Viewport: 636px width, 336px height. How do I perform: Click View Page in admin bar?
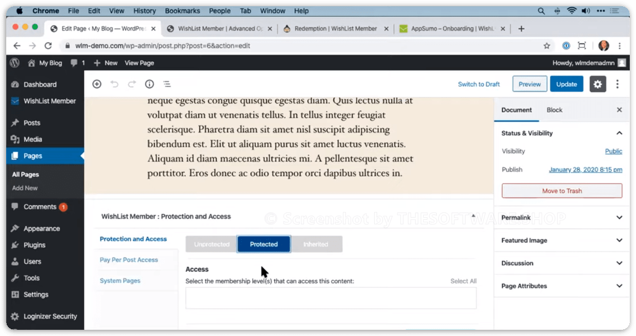pyautogui.click(x=139, y=63)
